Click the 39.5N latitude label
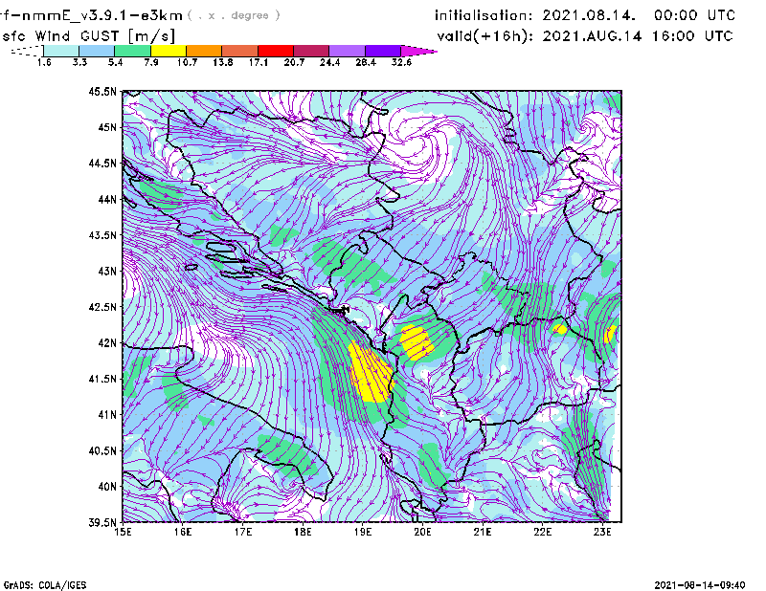Viewport: 766px width, 591px height. tap(102, 522)
